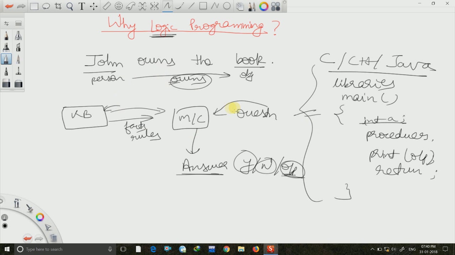The width and height of the screenshot is (455, 255).
Task: Select the felt tip pen brush
Action: point(6,71)
